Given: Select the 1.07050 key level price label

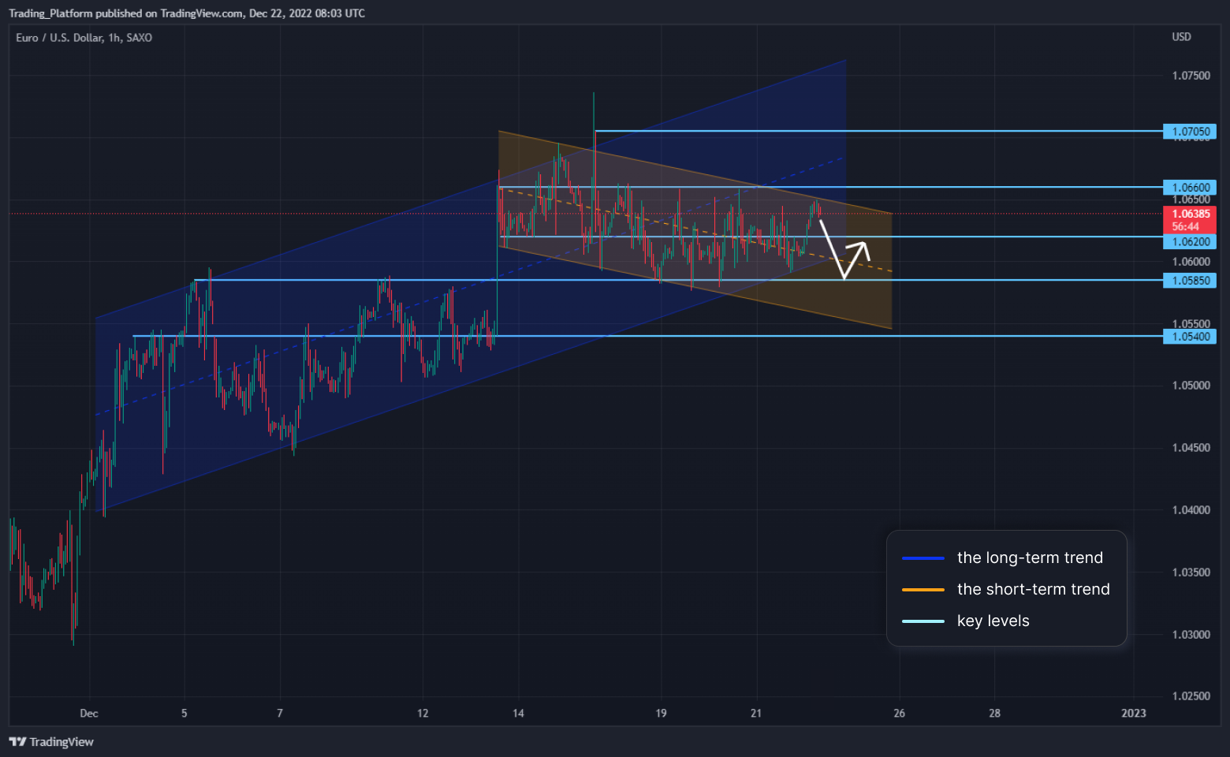Looking at the screenshot, I should pyautogui.click(x=1190, y=132).
